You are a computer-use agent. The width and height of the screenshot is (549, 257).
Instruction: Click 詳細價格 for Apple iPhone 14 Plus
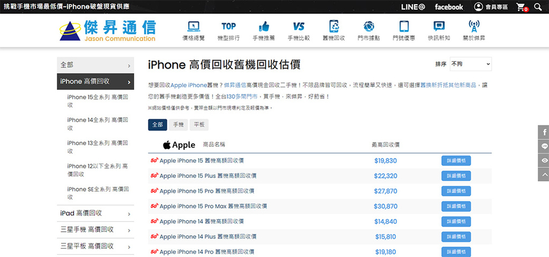456,237
